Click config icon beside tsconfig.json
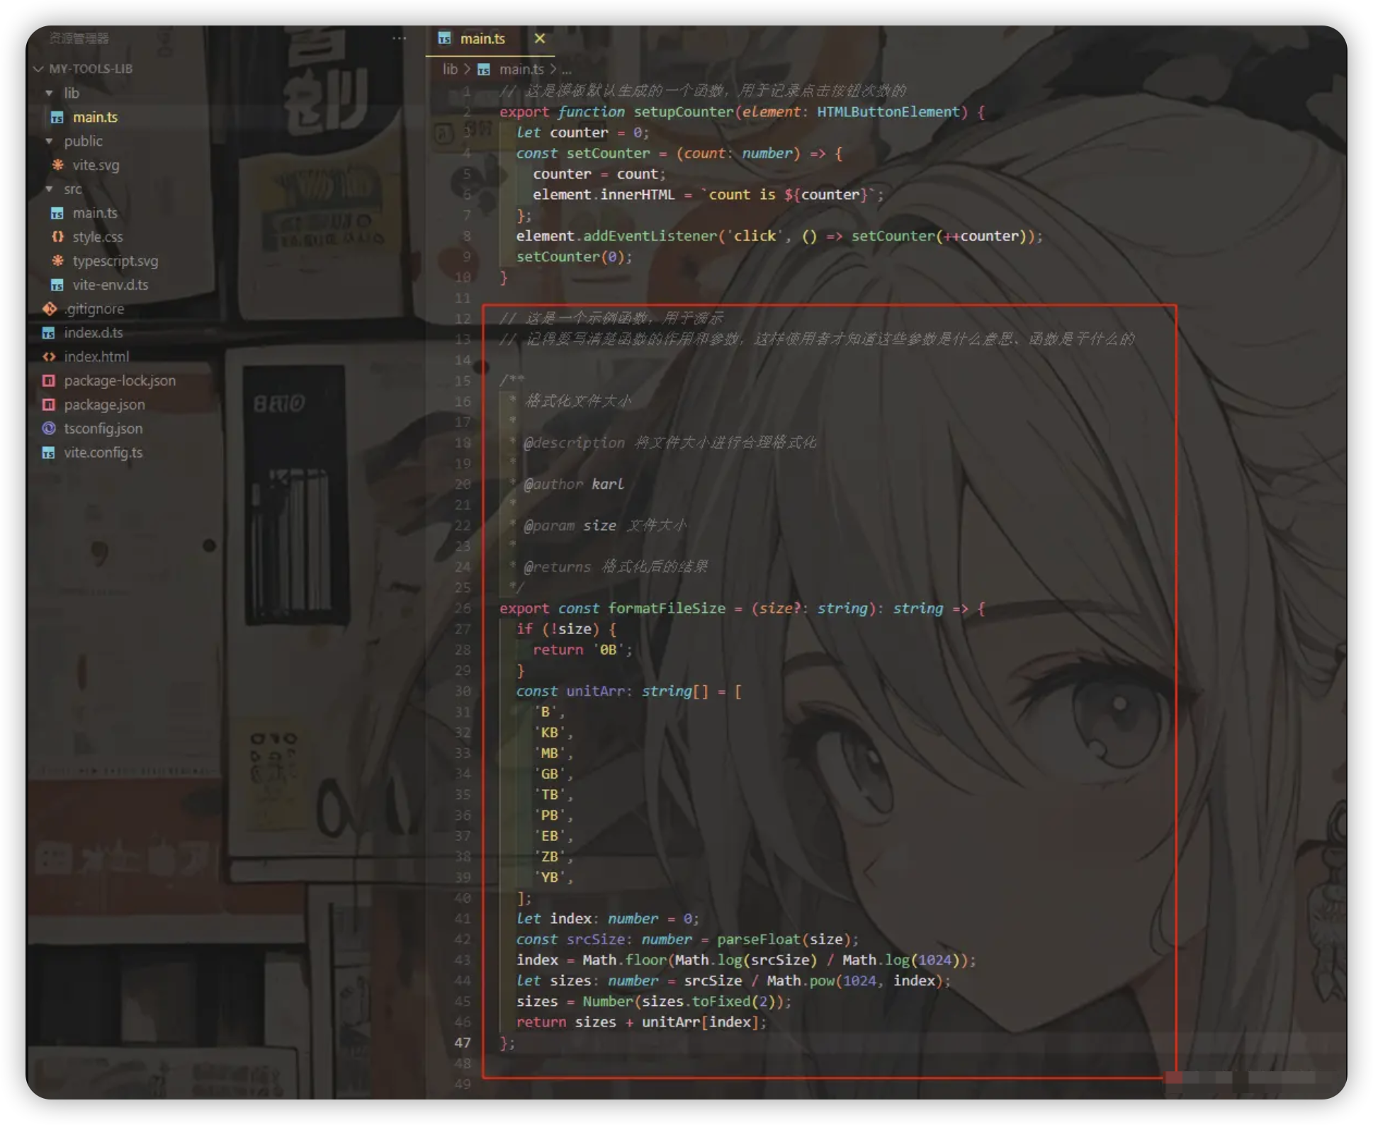 (x=49, y=429)
